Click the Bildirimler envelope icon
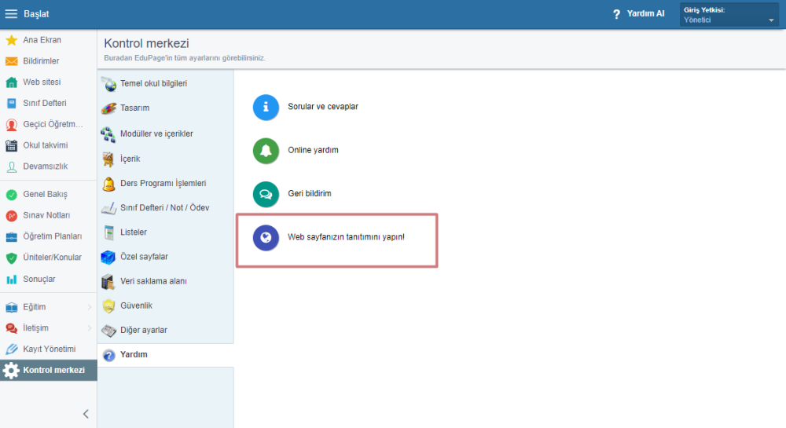 [12, 61]
